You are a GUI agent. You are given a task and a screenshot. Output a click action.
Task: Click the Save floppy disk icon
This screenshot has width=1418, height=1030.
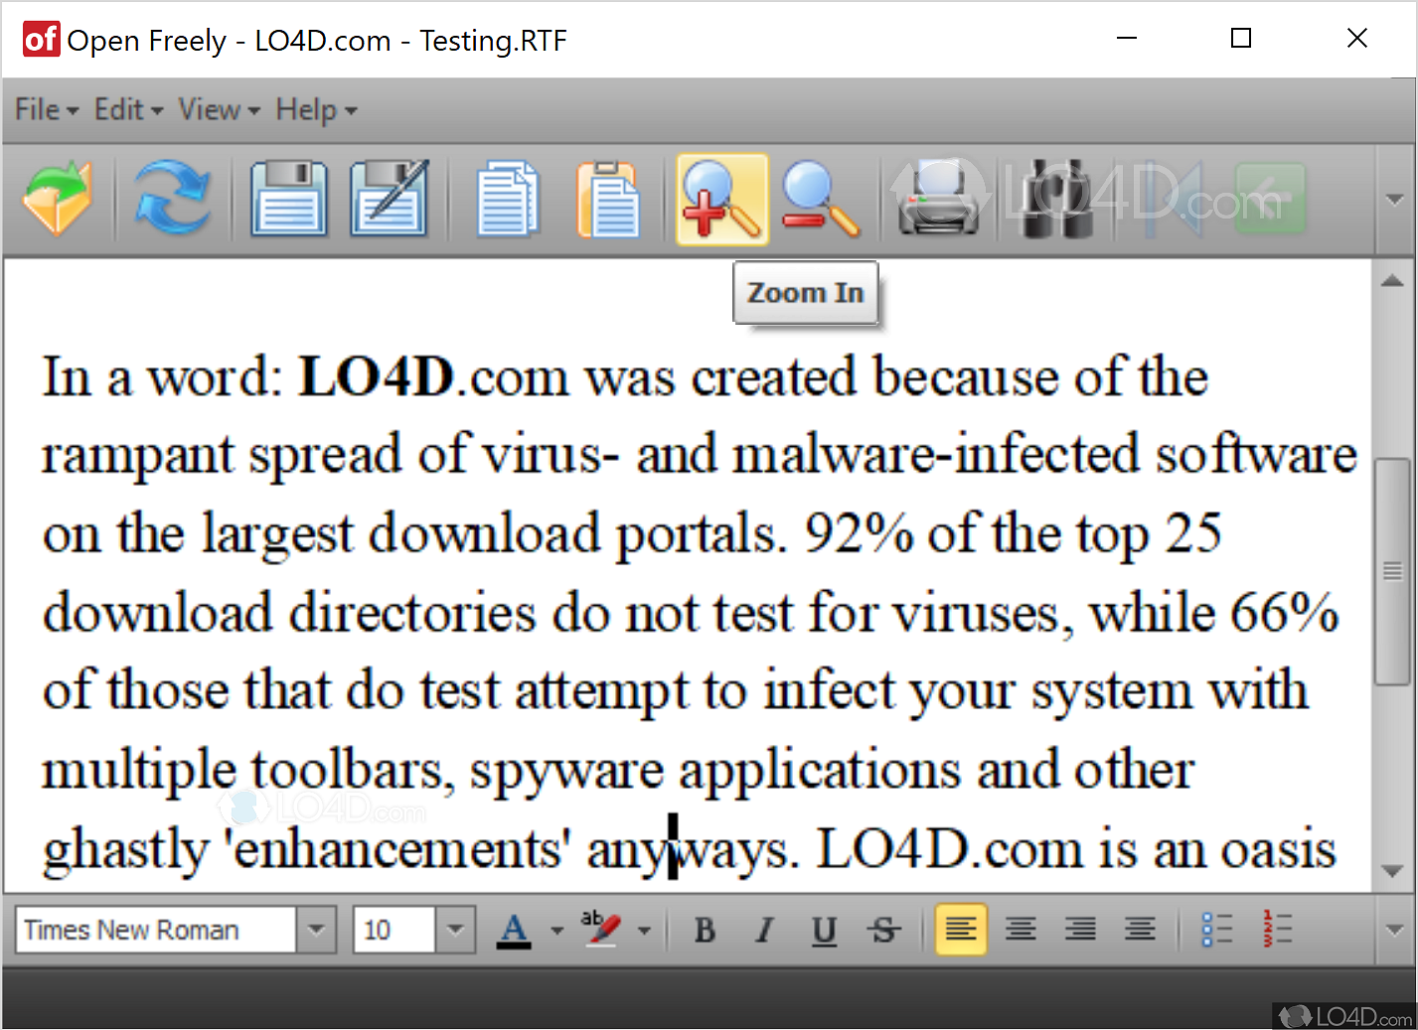pyautogui.click(x=288, y=198)
